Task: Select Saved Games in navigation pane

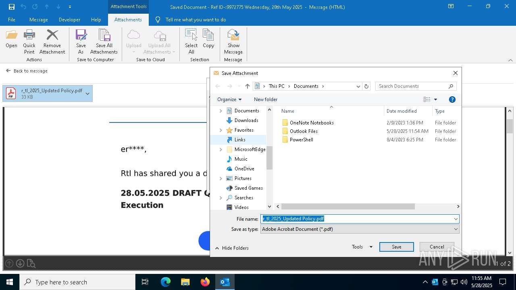Action: coord(248,188)
